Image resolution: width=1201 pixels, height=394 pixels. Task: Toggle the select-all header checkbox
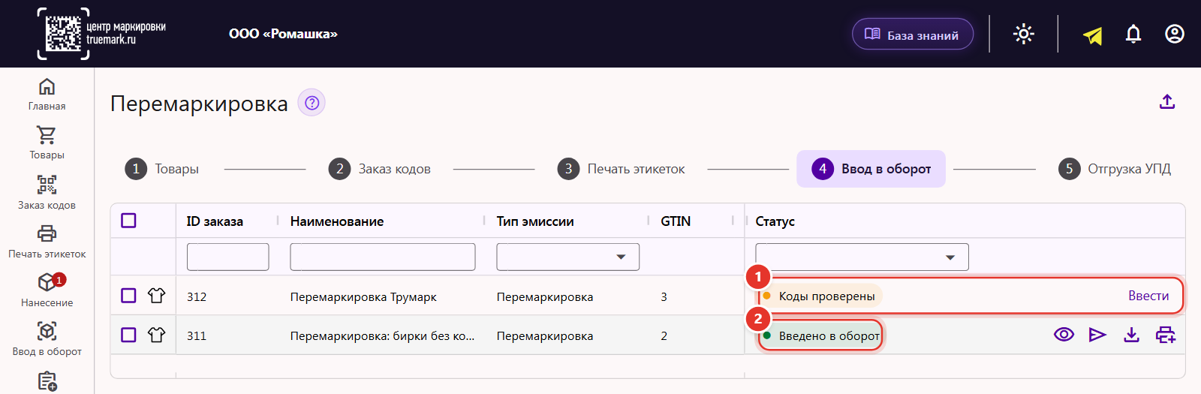click(128, 221)
